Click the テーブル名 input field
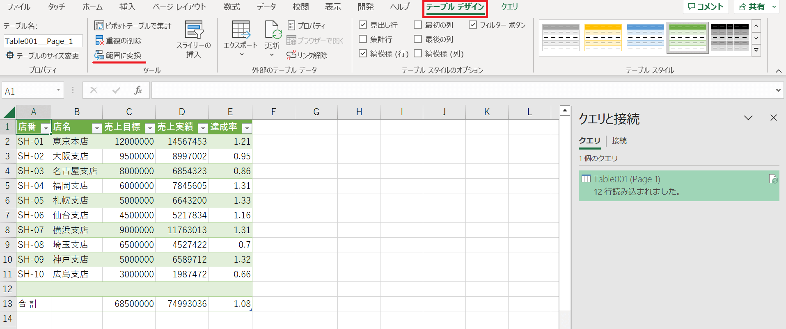The height and width of the screenshot is (329, 786). [43, 41]
